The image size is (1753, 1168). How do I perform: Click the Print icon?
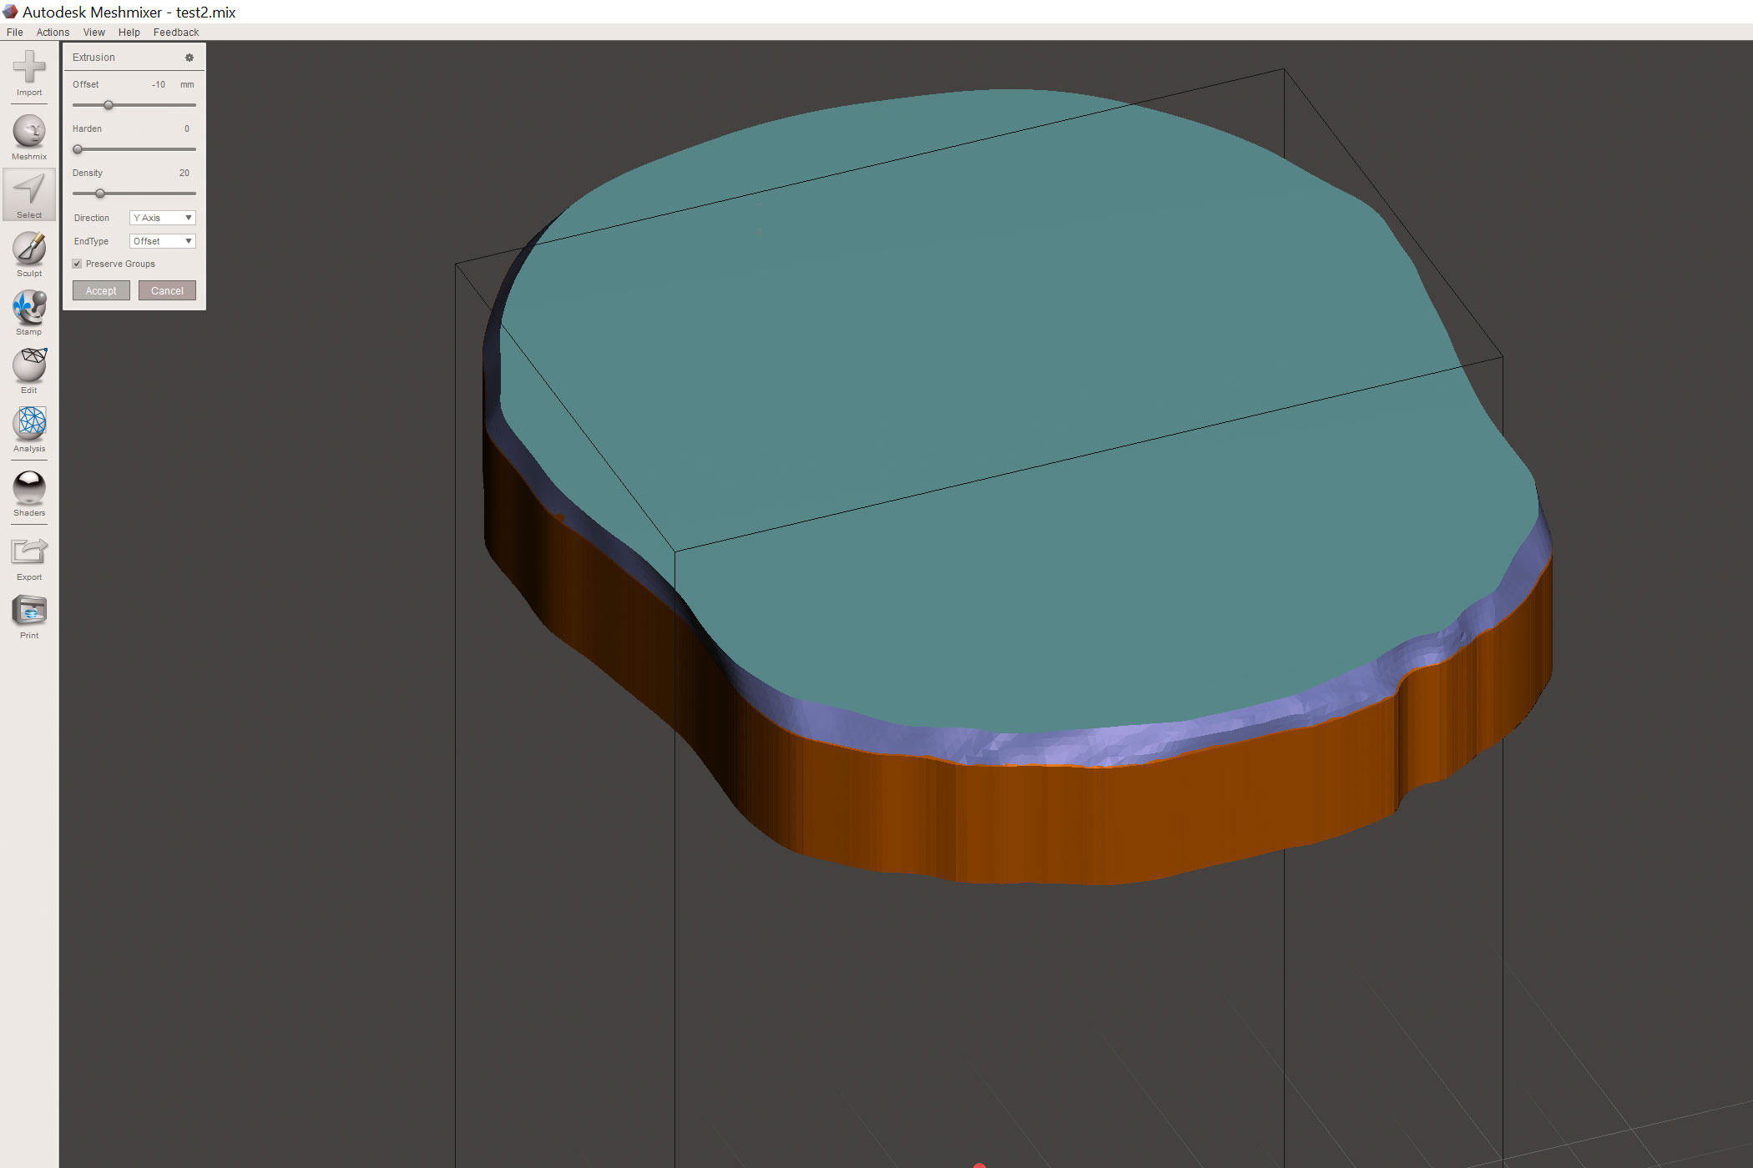pyautogui.click(x=29, y=610)
